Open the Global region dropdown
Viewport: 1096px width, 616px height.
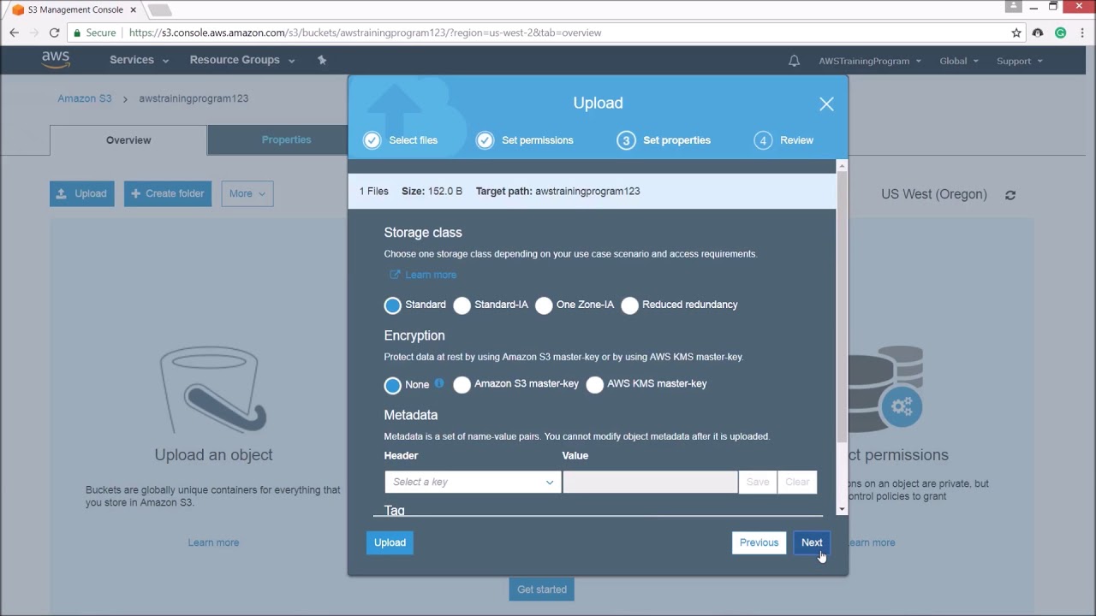click(959, 61)
